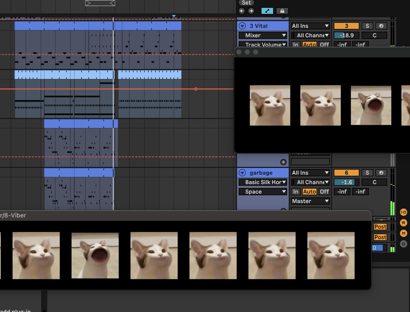Click the garbage track volume slider -1.6

click(346, 182)
